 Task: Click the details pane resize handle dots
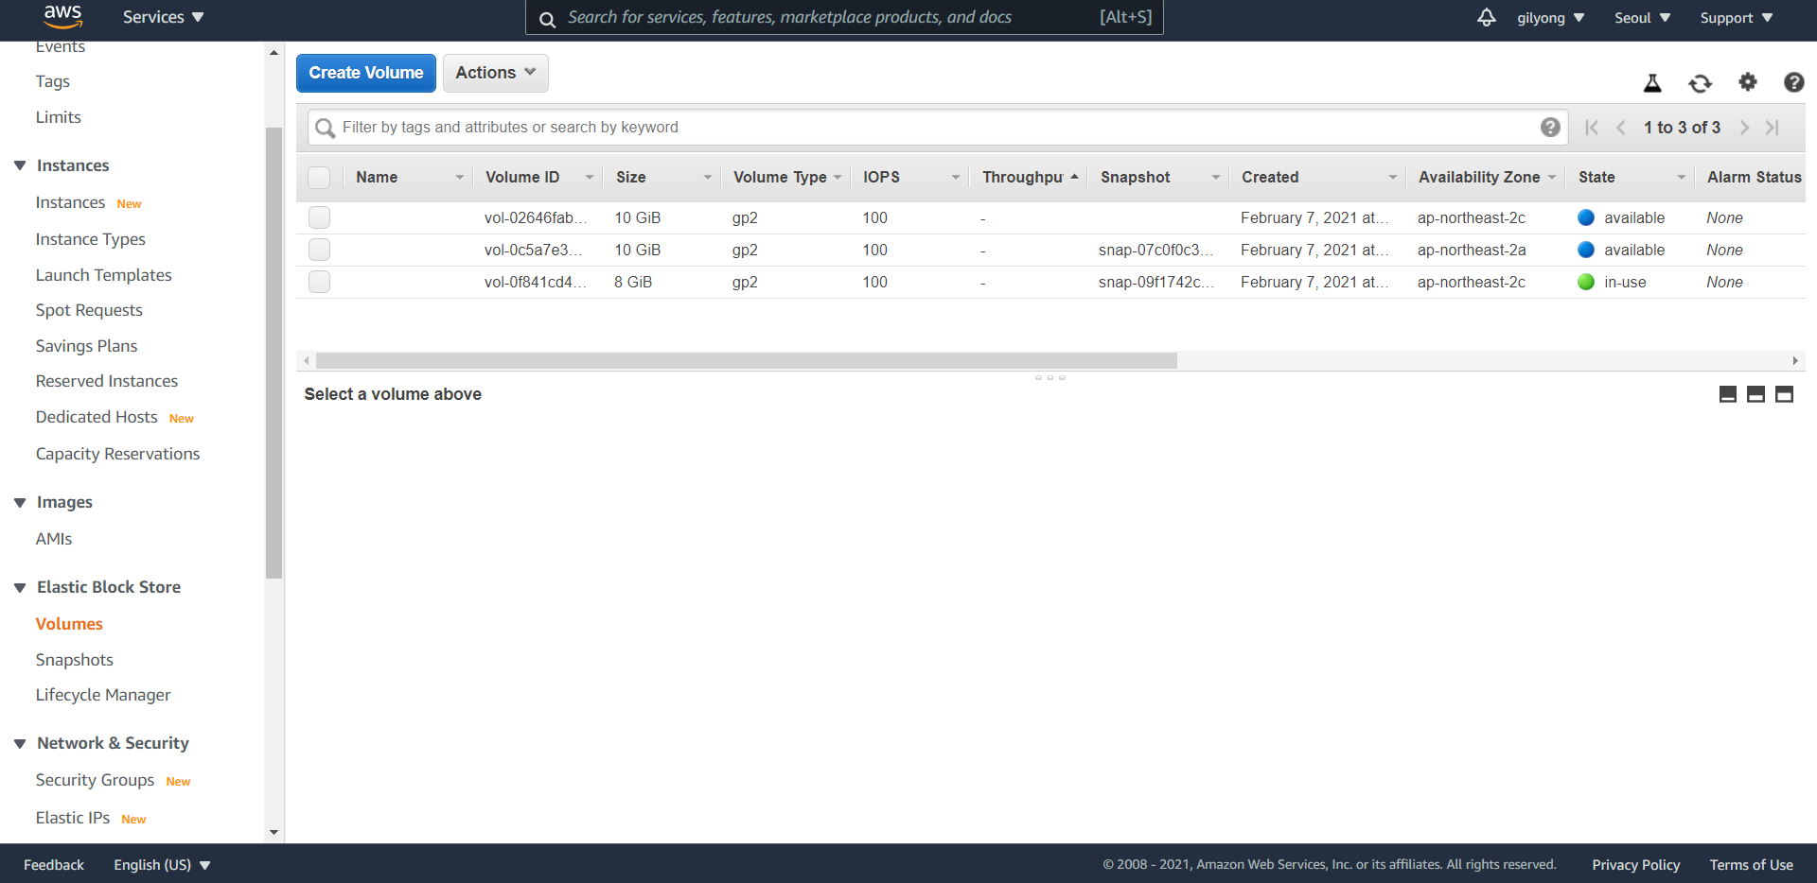[x=1050, y=378]
